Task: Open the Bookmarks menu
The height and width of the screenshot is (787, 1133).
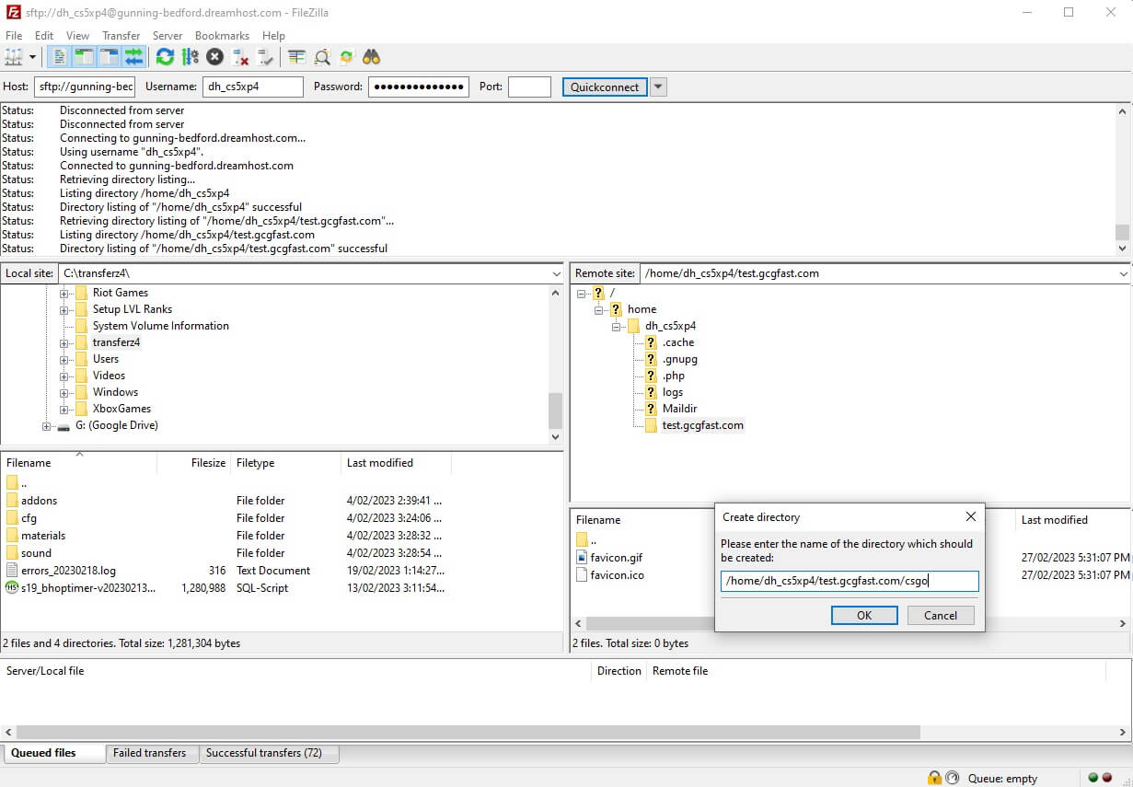Action: (222, 35)
